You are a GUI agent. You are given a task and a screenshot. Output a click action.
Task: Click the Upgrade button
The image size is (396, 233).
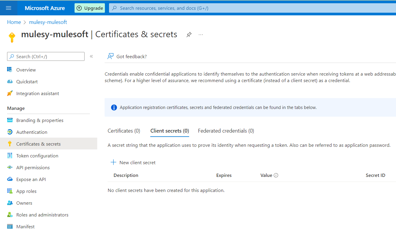pyautogui.click(x=90, y=8)
